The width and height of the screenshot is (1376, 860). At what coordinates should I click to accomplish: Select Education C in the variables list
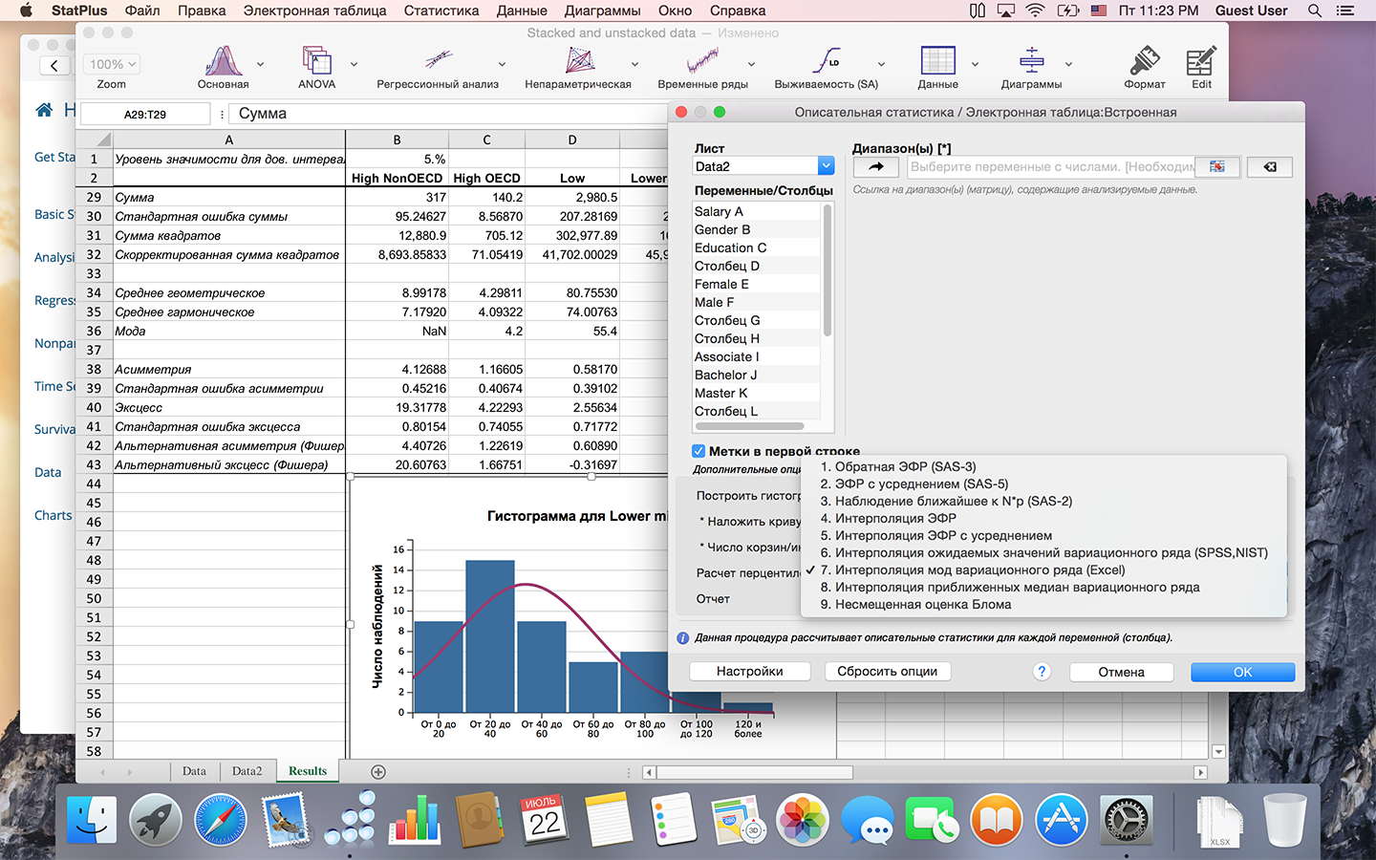[x=730, y=247]
